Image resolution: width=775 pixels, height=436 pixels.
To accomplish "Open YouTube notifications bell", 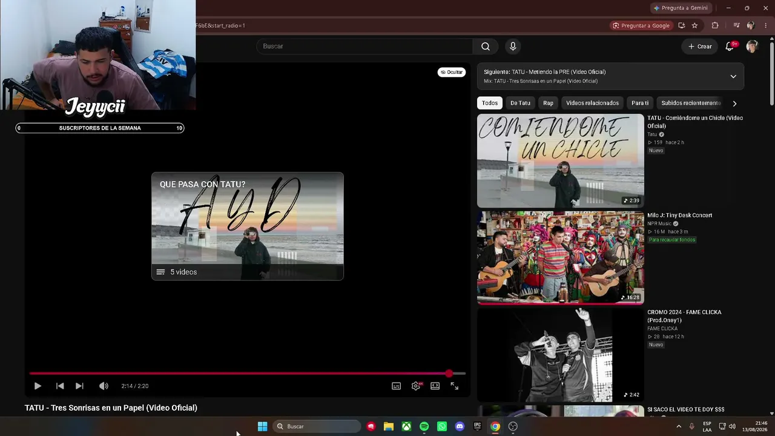I will click(x=730, y=47).
